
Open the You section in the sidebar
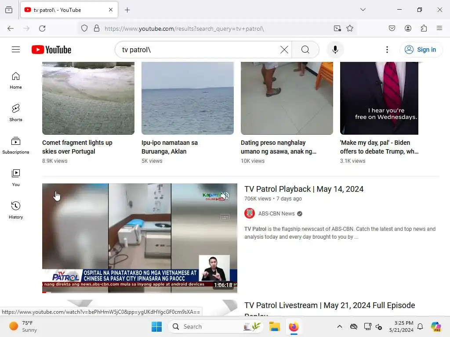pos(16,178)
